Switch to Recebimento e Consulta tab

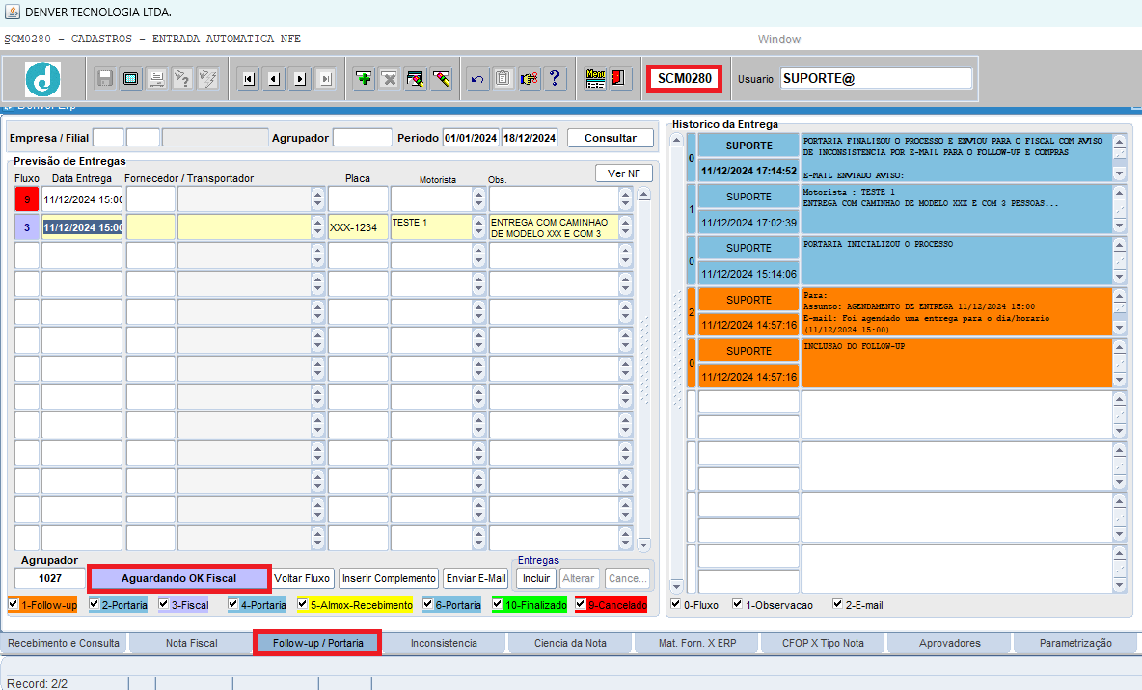tap(64, 644)
